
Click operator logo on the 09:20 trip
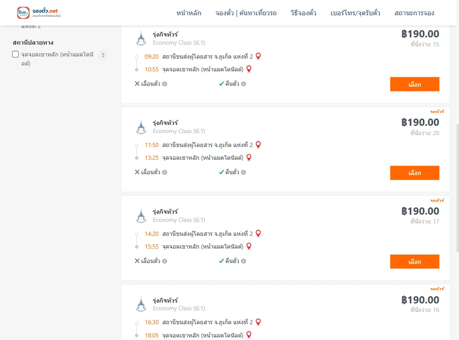pyautogui.click(x=141, y=38)
